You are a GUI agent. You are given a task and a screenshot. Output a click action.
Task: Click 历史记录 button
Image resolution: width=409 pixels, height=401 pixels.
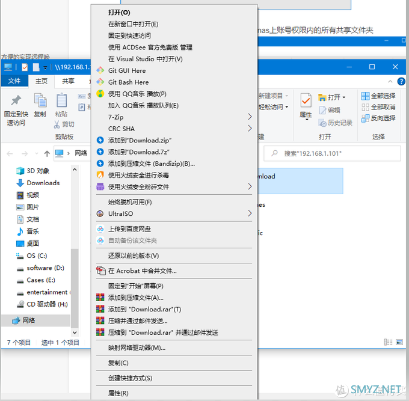336,123
